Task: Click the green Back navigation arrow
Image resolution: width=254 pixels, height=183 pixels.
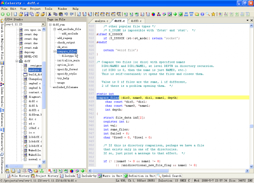Action: 3,14
